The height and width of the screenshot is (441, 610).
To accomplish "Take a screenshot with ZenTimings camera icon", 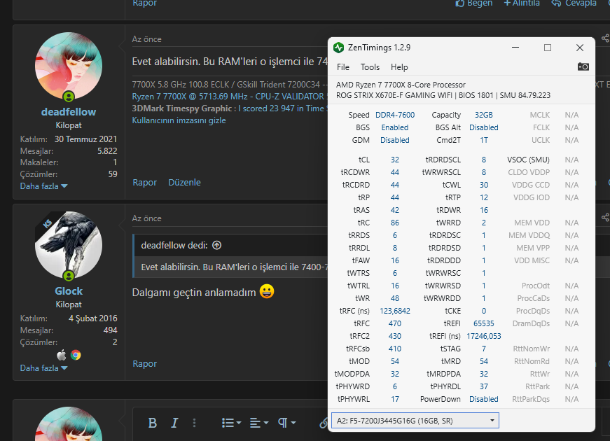I will 583,67.
